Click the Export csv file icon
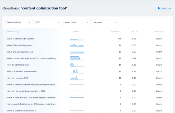175x113 pixels. [x=159, y=8]
